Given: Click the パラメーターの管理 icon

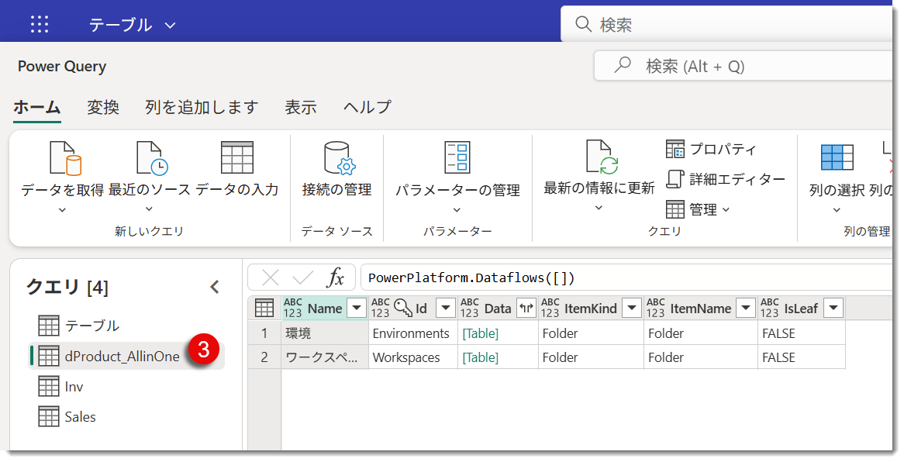Looking at the screenshot, I should click(x=457, y=157).
